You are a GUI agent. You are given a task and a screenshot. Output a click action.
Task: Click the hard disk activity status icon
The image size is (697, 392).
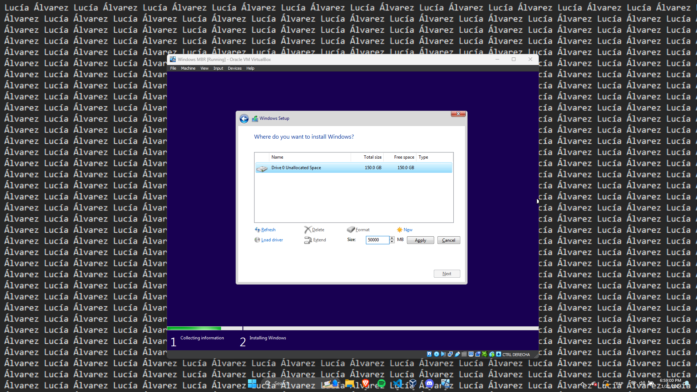(429, 354)
